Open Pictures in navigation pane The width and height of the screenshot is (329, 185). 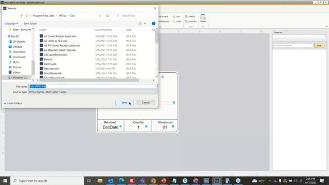[x=17, y=67]
